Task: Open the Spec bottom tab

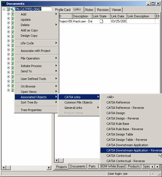Action: click(146, 166)
